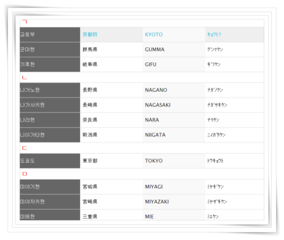The height and width of the screenshot is (240, 284).
Task: Click the GUMMA cell
Action: click(174, 49)
